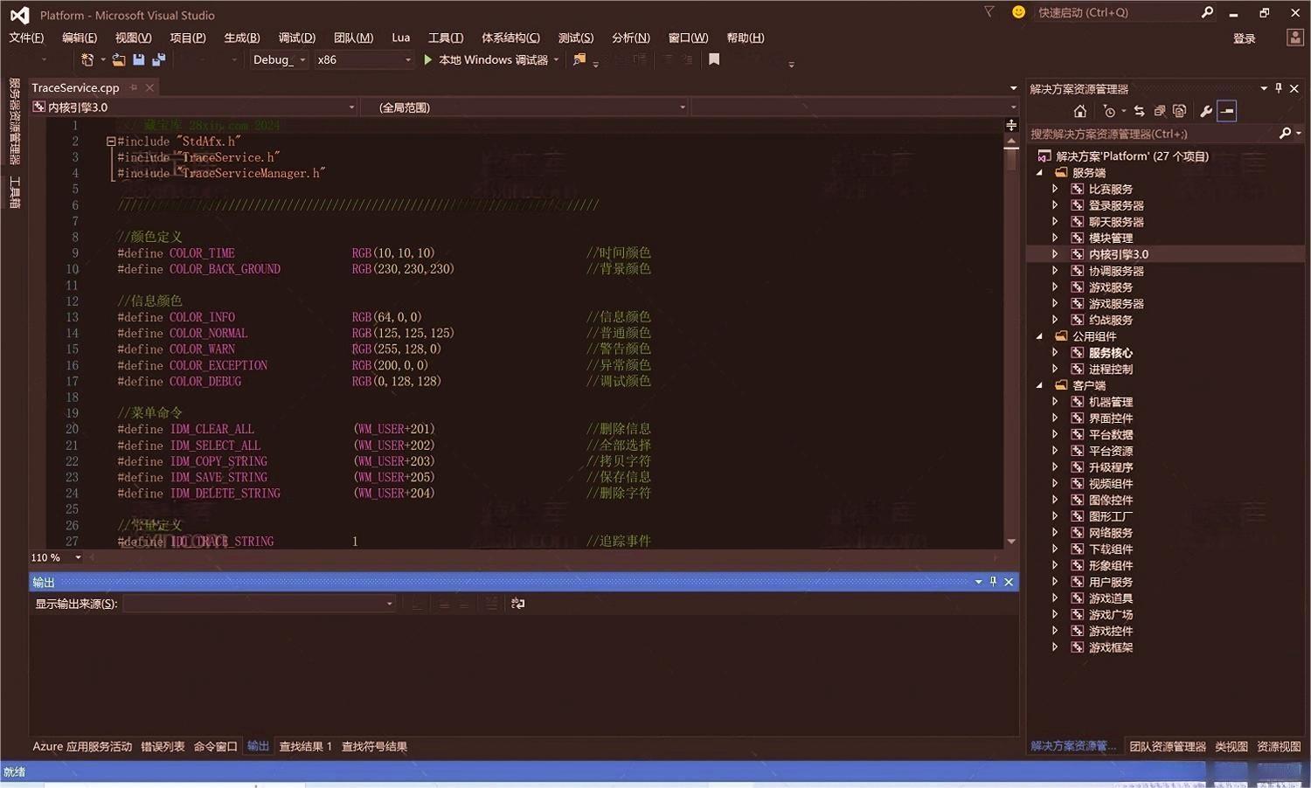Collapse the 服务端 folder
The height and width of the screenshot is (788, 1311).
(1040, 173)
